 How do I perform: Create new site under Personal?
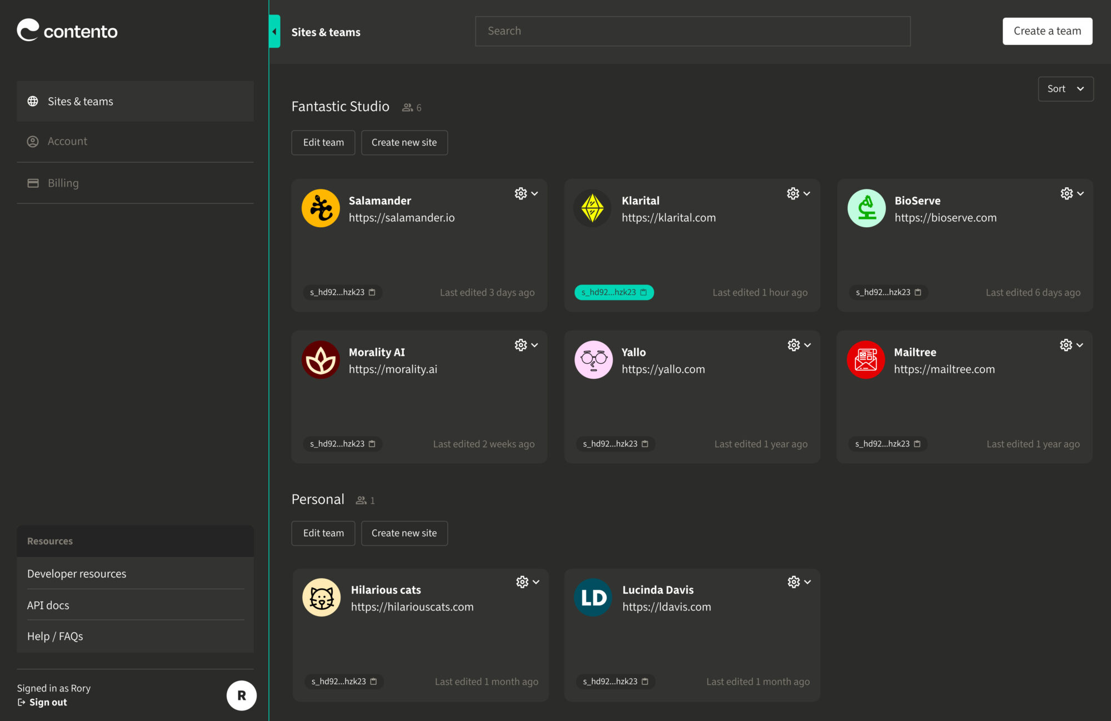(404, 533)
